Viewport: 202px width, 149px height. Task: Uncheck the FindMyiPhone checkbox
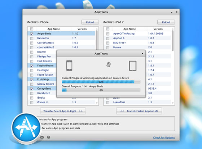coord(32,66)
